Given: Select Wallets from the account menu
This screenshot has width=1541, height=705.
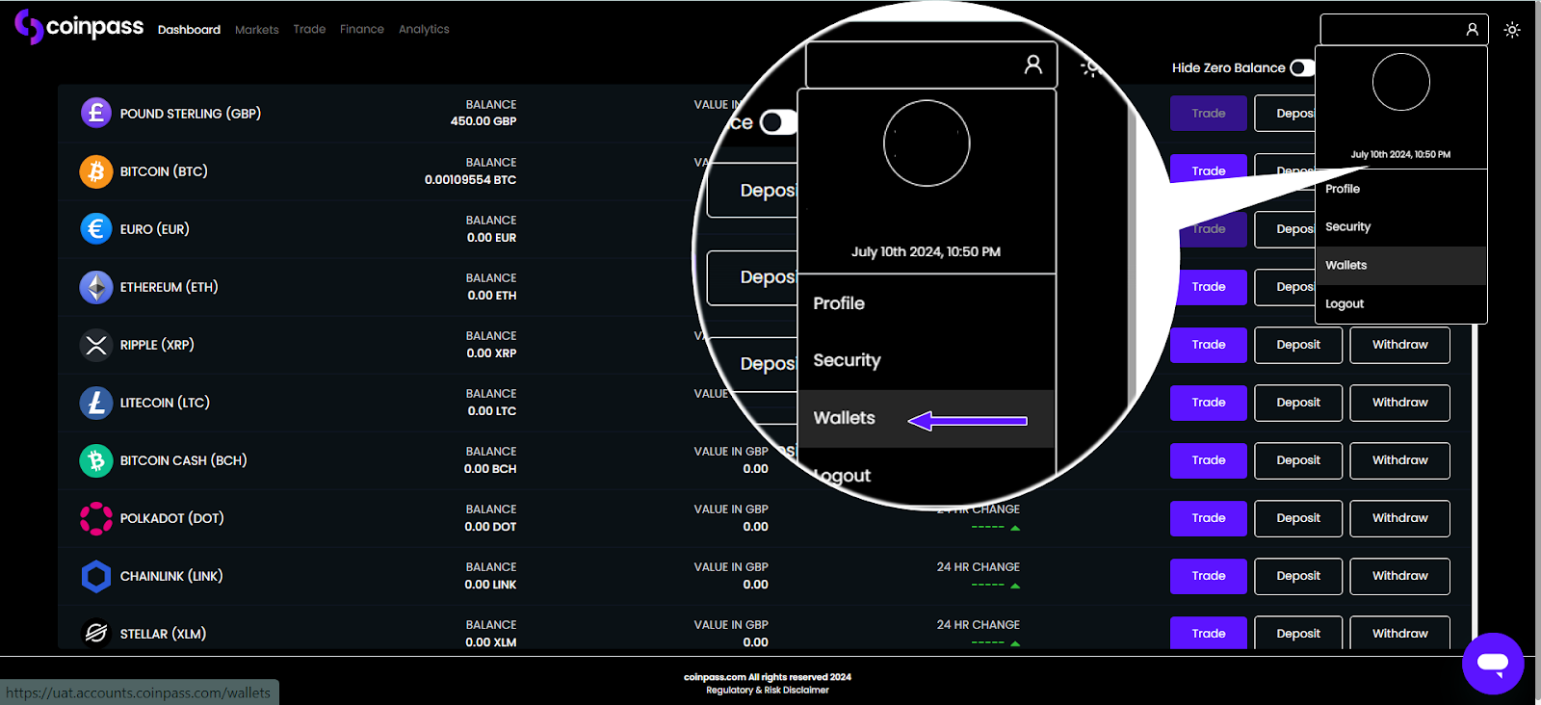Looking at the screenshot, I should click(1345, 266).
